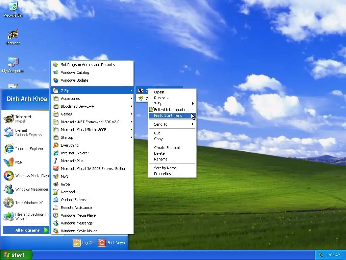Open Internet Explorer in programs list
The image size is (346, 260).
tap(92, 153)
